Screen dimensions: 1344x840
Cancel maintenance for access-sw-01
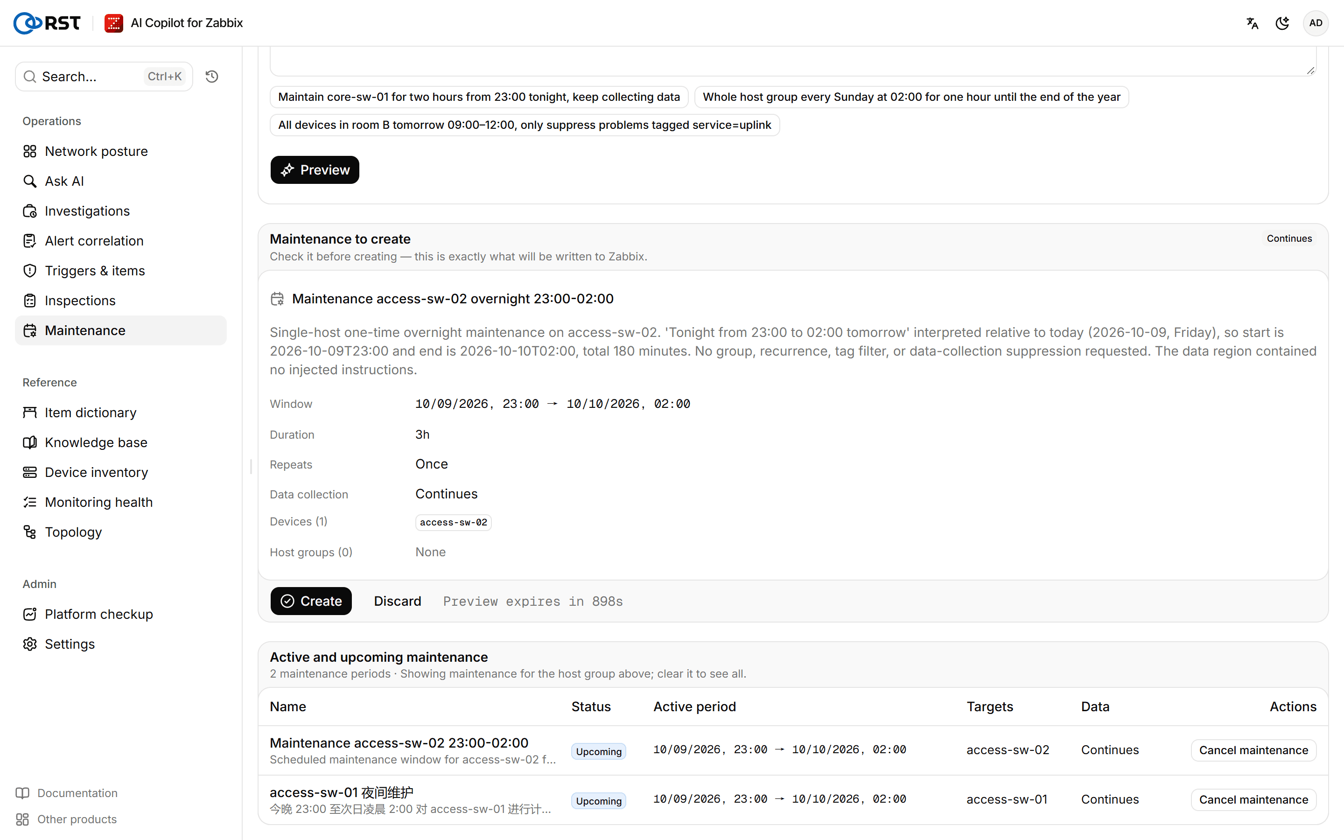[1253, 799]
